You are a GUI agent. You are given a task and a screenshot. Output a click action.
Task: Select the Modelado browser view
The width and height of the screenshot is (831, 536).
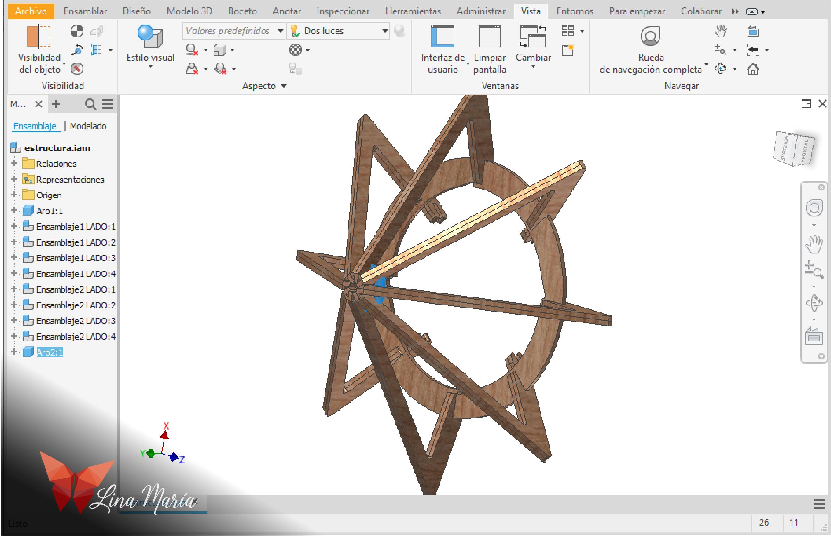tap(88, 126)
